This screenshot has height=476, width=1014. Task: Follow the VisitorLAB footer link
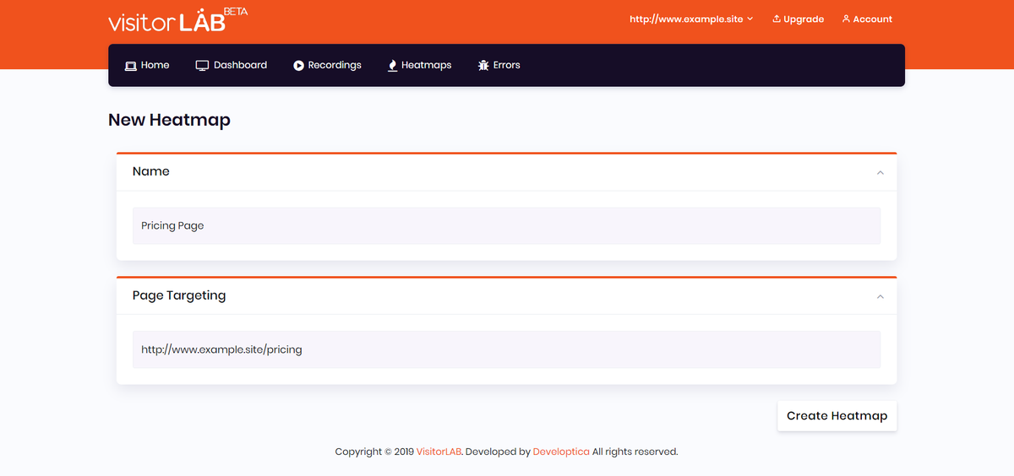(x=439, y=452)
